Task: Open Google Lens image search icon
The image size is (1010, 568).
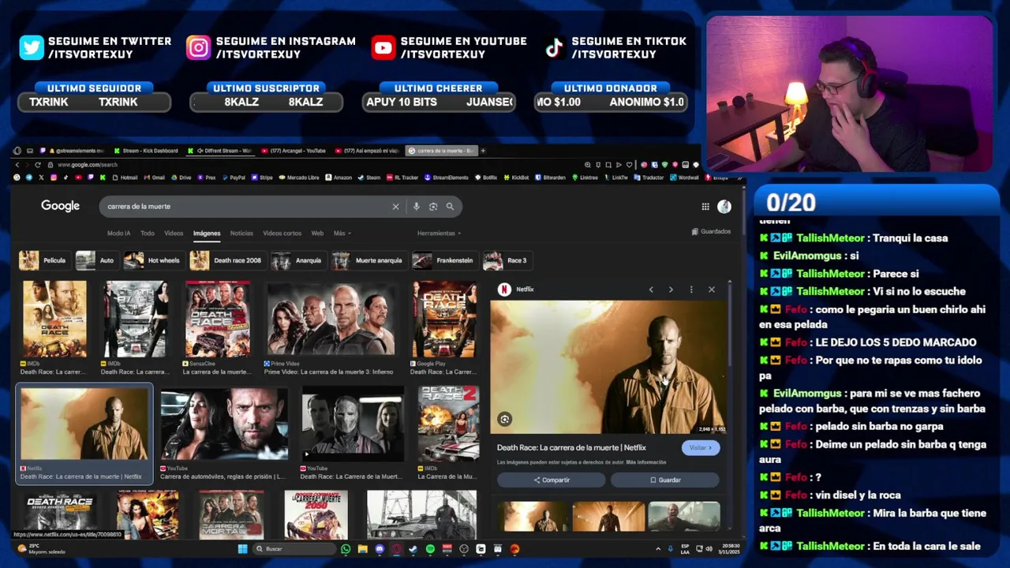Action: [433, 207]
